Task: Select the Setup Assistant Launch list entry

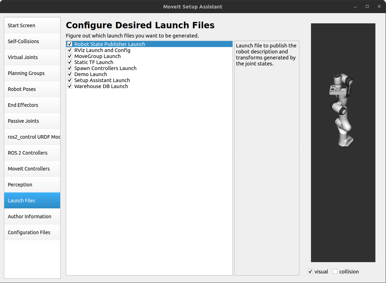Action: [102, 80]
